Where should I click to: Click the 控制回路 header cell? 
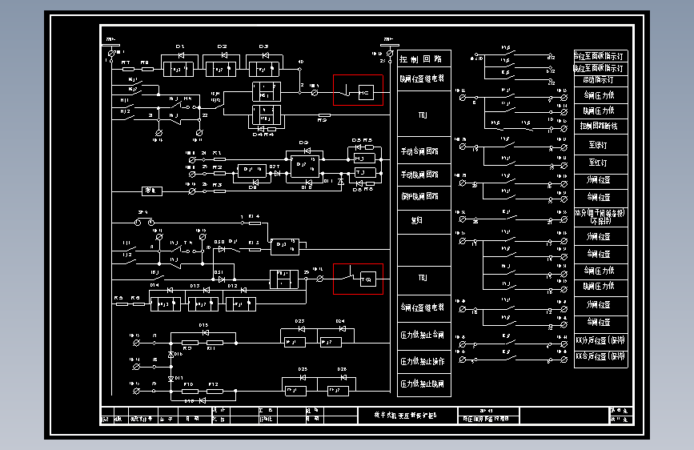click(424, 58)
